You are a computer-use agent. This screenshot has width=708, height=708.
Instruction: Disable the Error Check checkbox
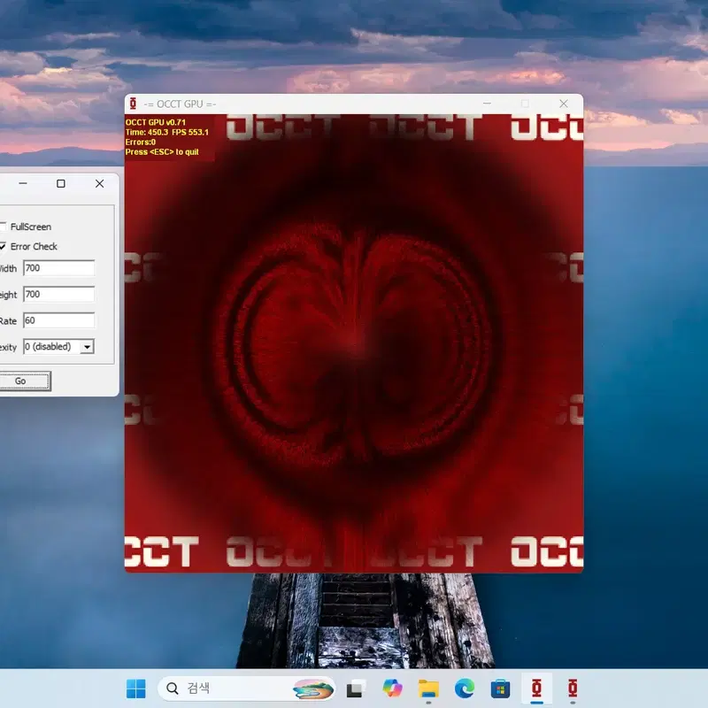pyautogui.click(x=3, y=246)
